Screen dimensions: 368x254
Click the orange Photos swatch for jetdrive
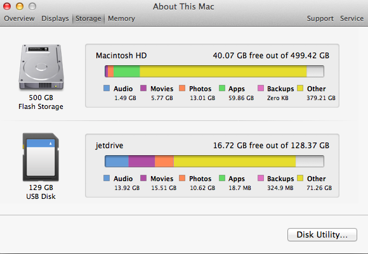[182, 178]
